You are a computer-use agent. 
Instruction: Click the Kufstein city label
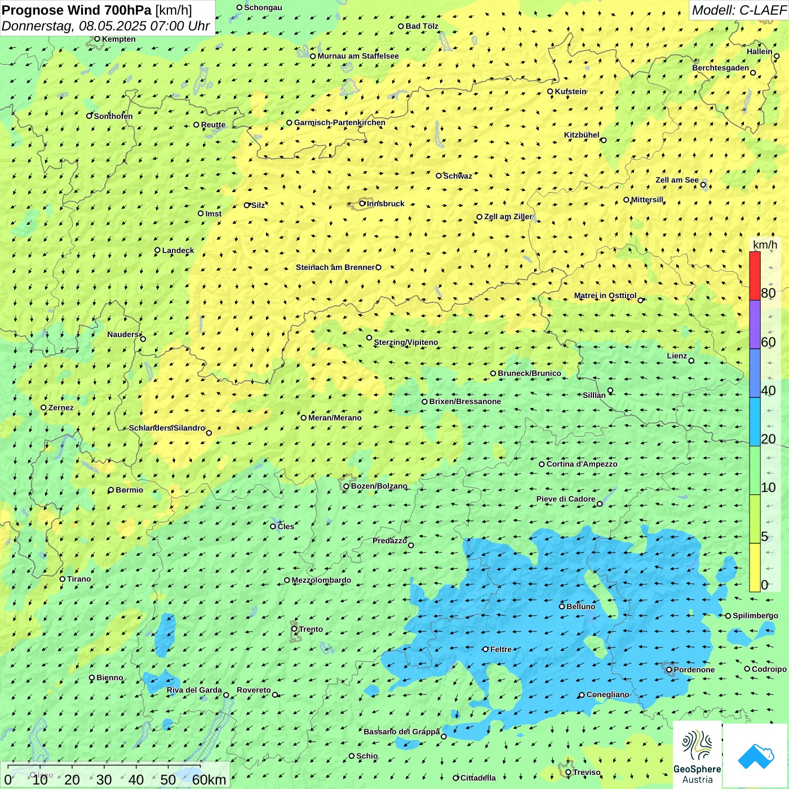[570, 91]
